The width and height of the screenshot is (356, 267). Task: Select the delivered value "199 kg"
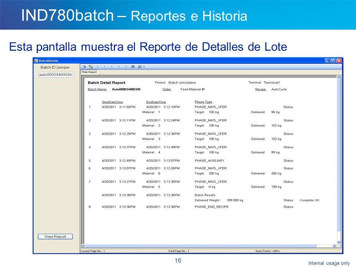276,187
